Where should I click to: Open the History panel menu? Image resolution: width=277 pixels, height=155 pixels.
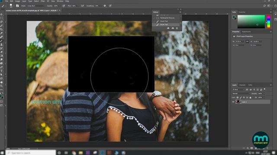point(180,12)
